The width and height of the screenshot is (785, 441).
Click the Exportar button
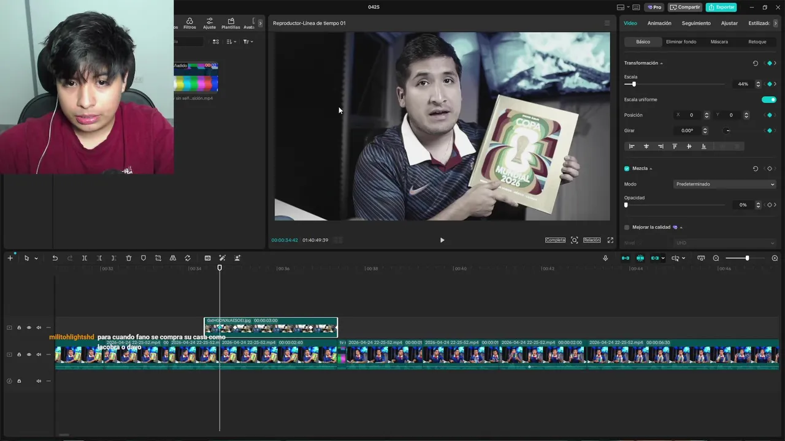[721, 7]
